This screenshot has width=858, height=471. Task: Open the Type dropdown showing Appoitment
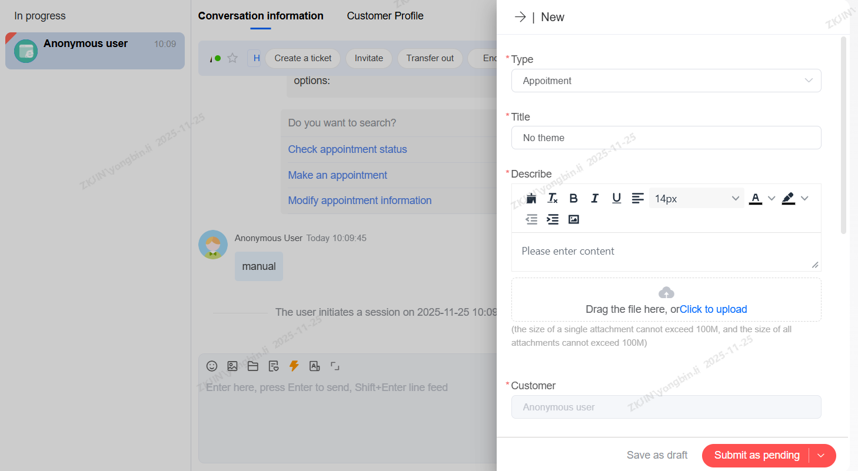click(x=666, y=81)
